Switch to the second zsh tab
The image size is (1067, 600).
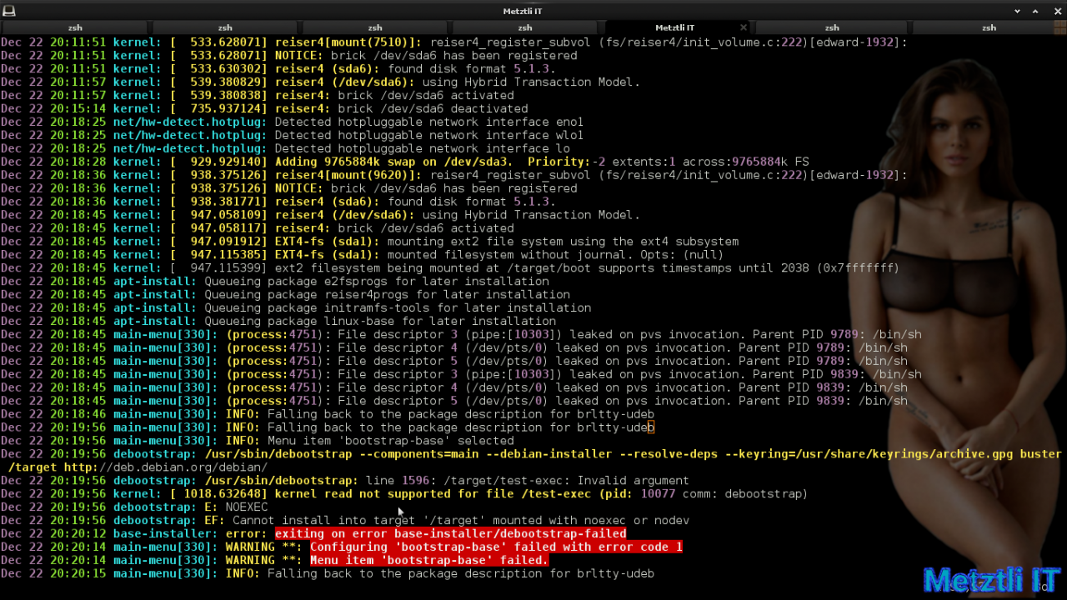pos(225,27)
